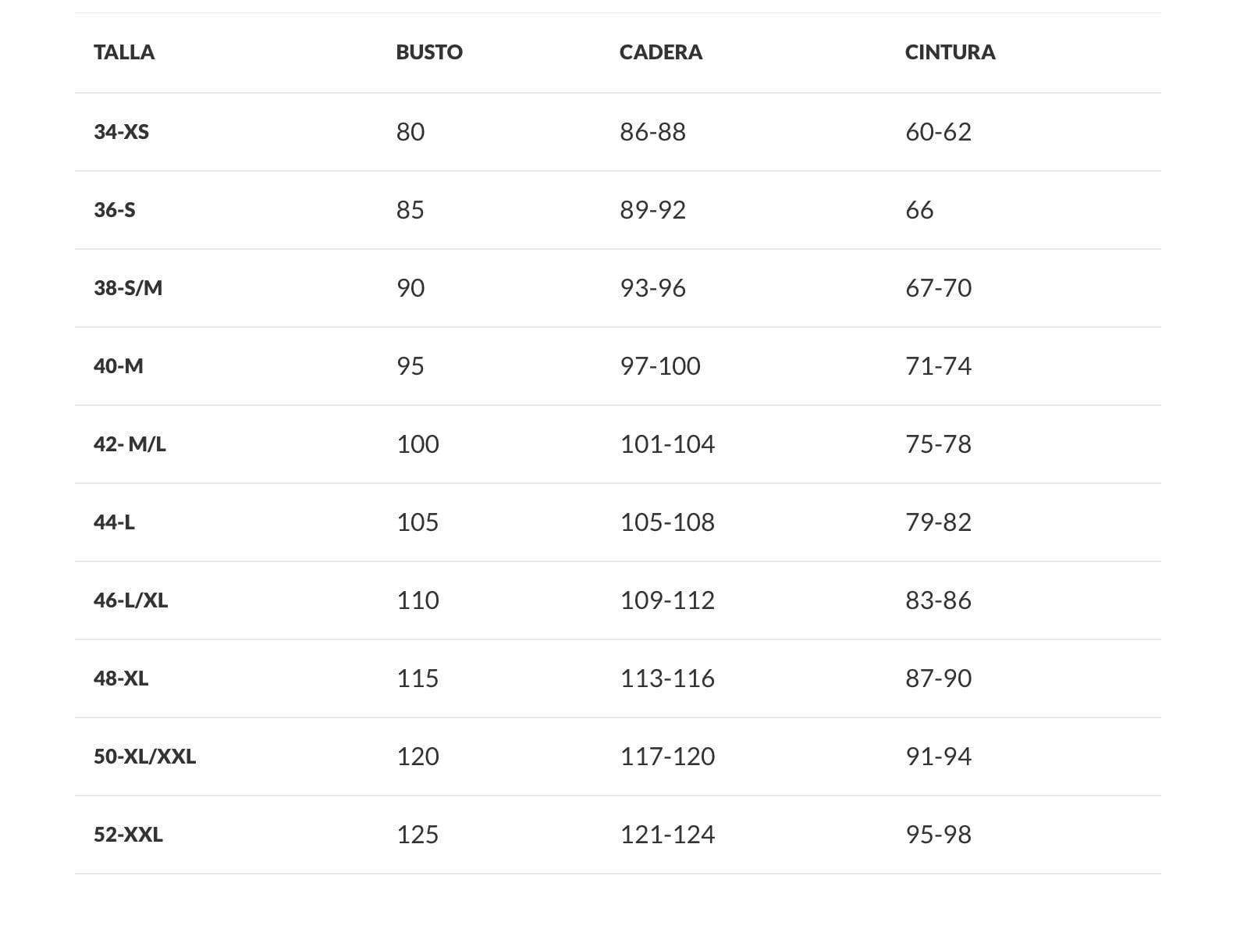This screenshot has width=1258, height=926.
Task: Click the waist value 66
Action: [x=919, y=210]
